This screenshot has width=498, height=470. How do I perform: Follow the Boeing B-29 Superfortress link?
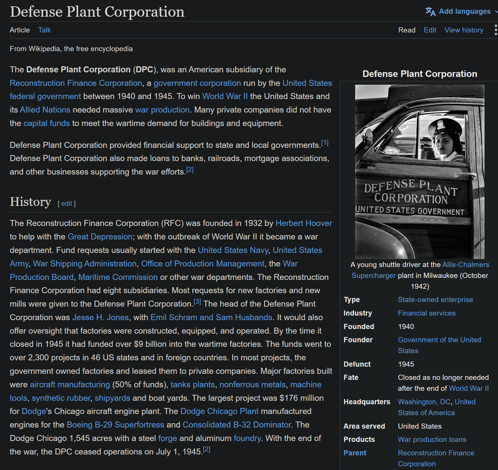(115, 425)
